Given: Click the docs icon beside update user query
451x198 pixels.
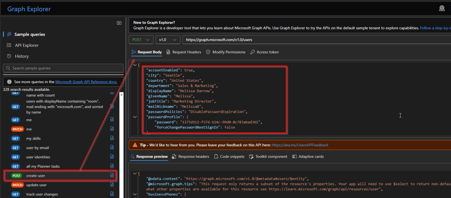Looking at the screenshot, I should point(112,185).
